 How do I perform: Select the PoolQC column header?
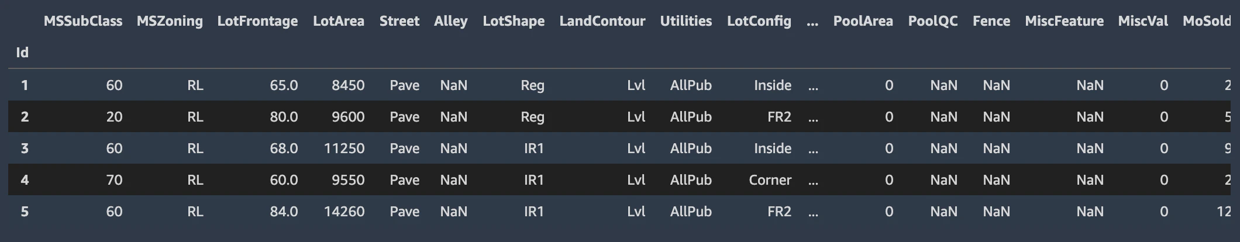coord(933,21)
